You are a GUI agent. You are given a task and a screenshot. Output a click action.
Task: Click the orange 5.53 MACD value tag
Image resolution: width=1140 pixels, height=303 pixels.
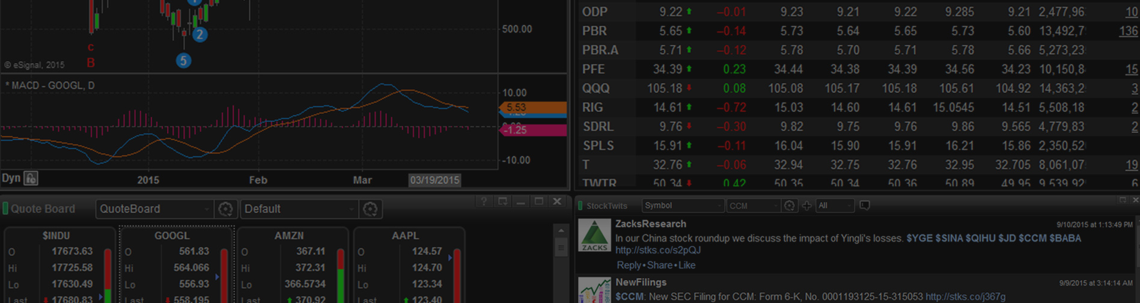click(533, 107)
